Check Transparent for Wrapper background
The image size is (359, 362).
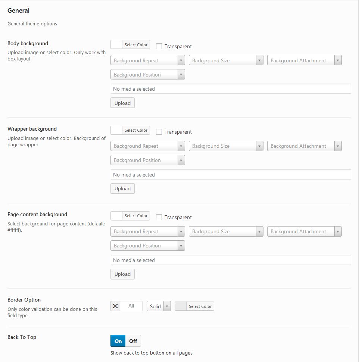[x=159, y=132]
